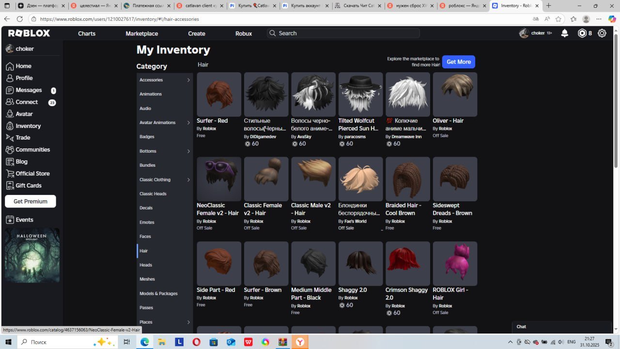Click the Get Premium button
The height and width of the screenshot is (349, 620).
(x=31, y=201)
